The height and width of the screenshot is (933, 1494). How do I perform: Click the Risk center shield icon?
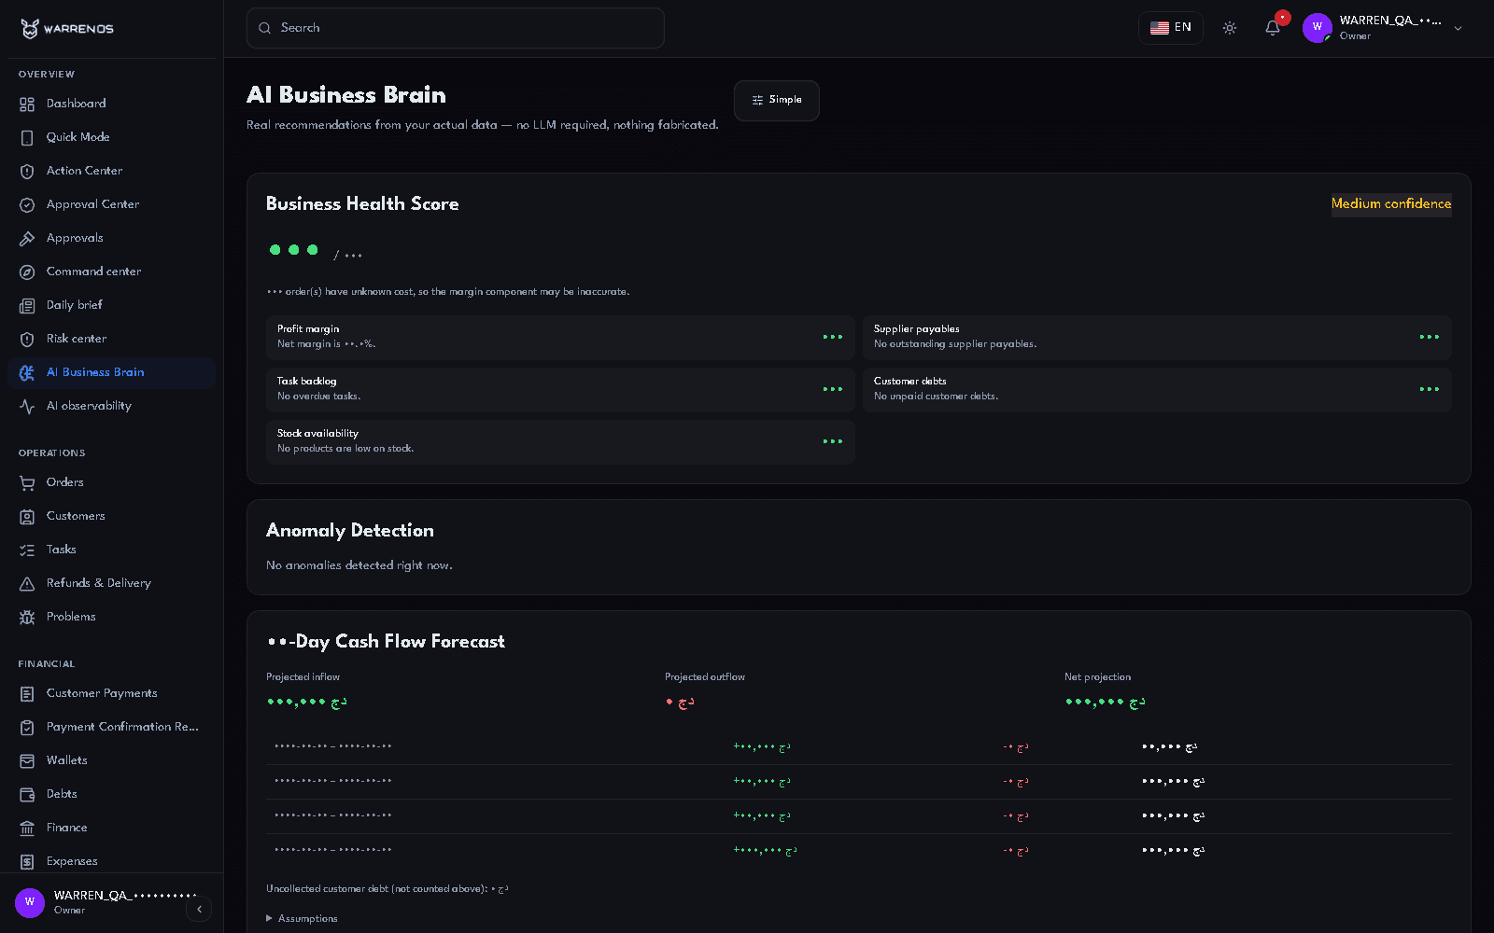[x=27, y=339]
